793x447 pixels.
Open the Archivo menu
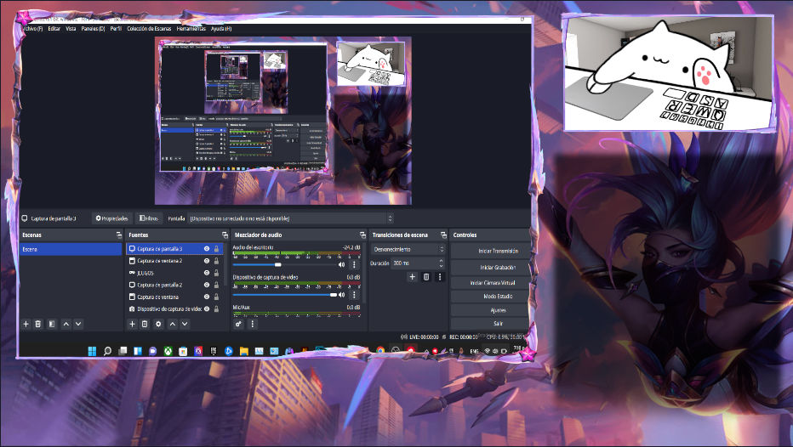[x=31, y=29]
